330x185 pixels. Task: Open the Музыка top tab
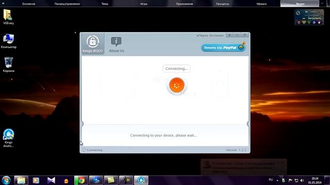point(261,4)
